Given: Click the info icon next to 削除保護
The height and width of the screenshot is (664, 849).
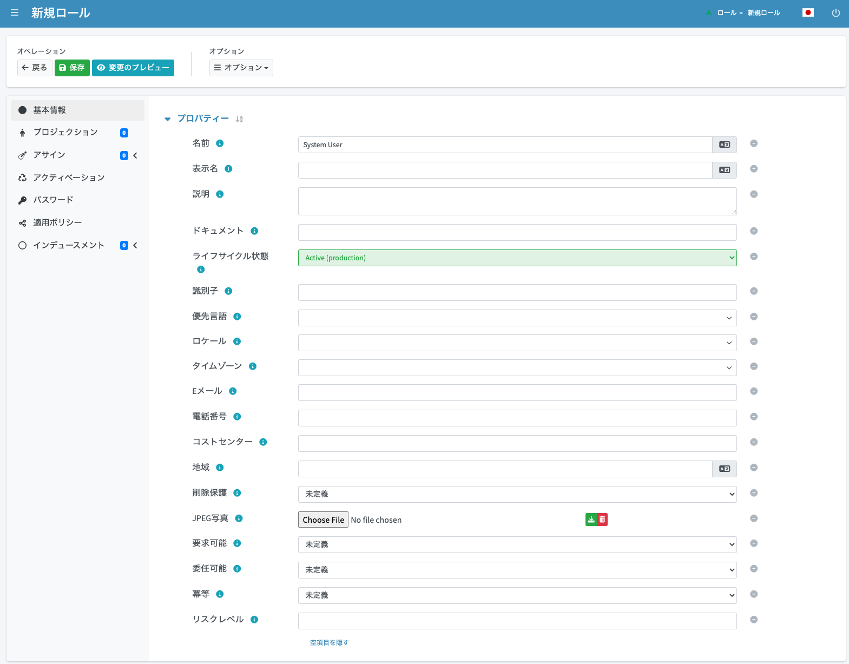Looking at the screenshot, I should 237,493.
